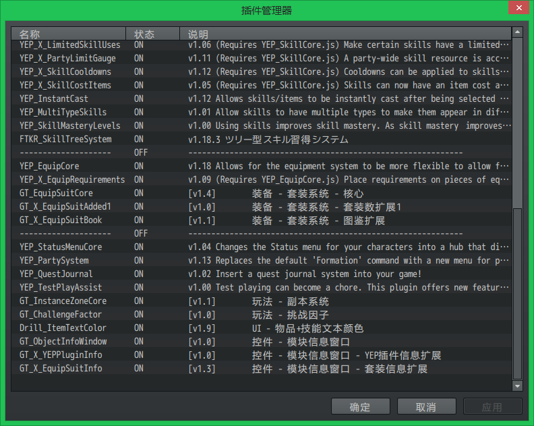Viewport: 534px width, 426px height.
Task: Click the ON status of YEP_InstantCast
Action: pyautogui.click(x=139, y=99)
